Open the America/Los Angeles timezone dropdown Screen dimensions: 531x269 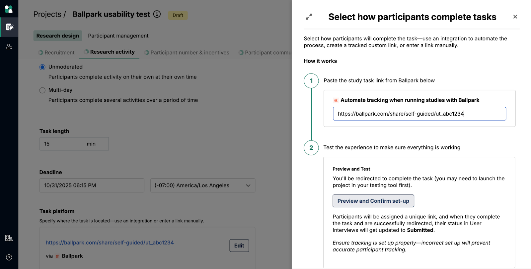(202, 186)
